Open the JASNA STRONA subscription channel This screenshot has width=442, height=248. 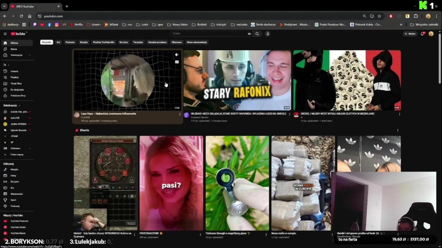pyautogui.click(x=17, y=124)
